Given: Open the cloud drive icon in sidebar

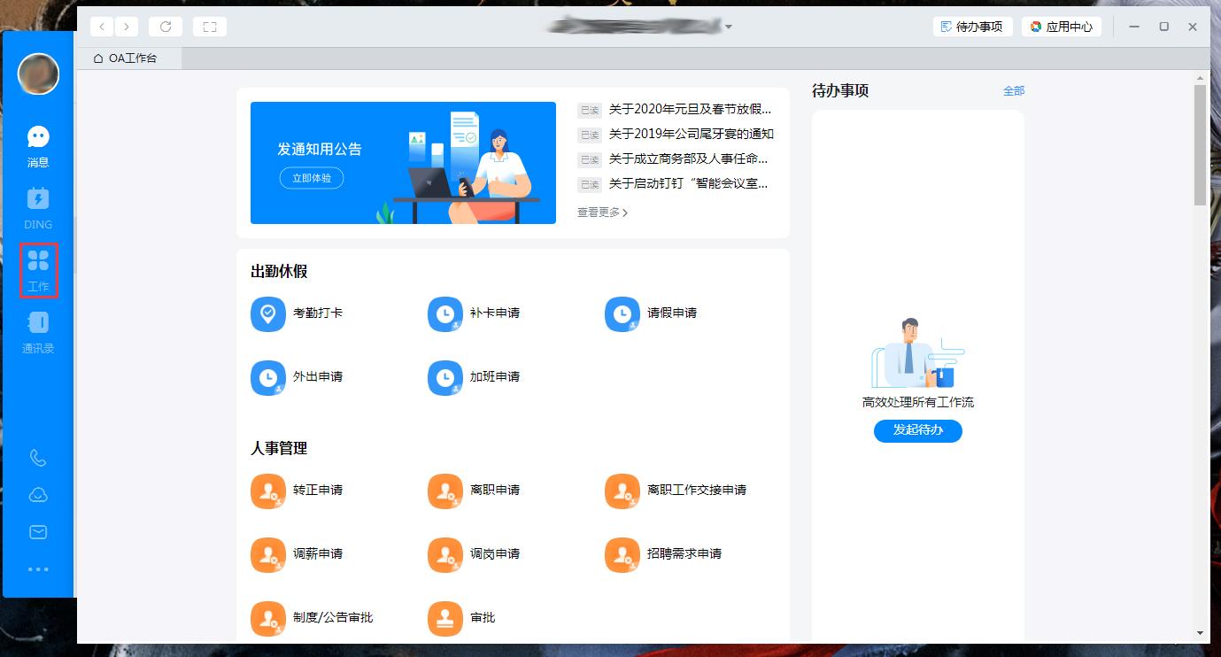Looking at the screenshot, I should (x=37, y=495).
